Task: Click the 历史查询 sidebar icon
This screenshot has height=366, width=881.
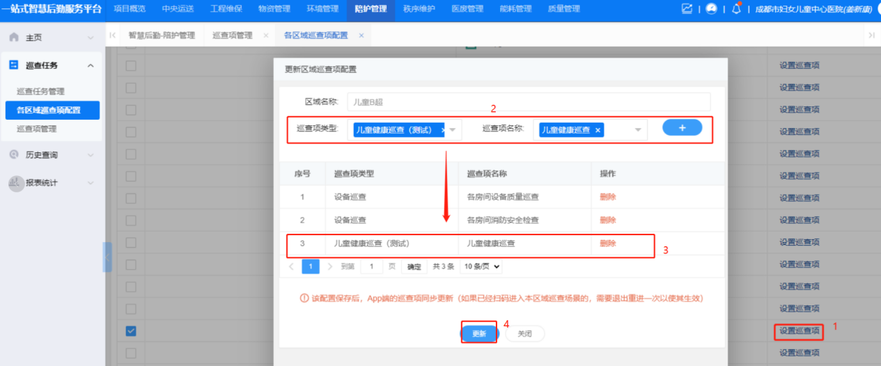Action: pos(14,154)
